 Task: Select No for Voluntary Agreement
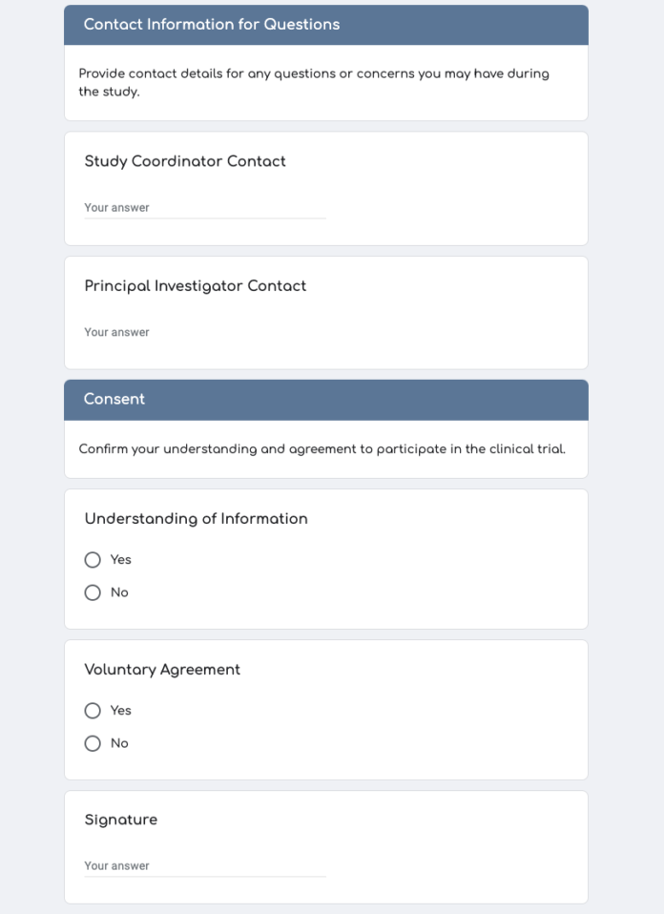(93, 743)
